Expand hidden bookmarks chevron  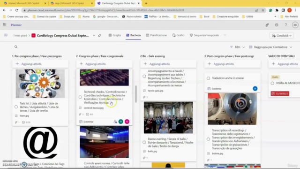point(275,17)
